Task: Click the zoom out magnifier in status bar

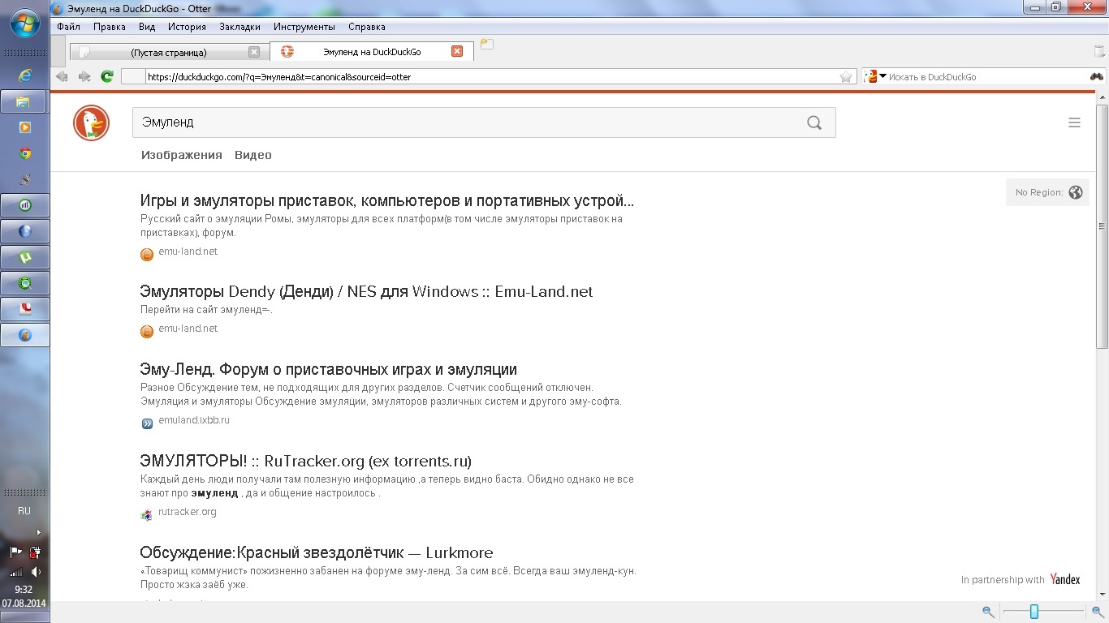Action: (988, 612)
